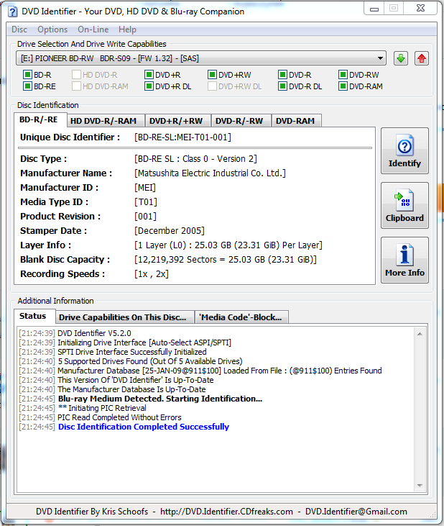This screenshot has width=444, height=526.
Task: Click the Identify button with question mark
Action: coord(404,150)
